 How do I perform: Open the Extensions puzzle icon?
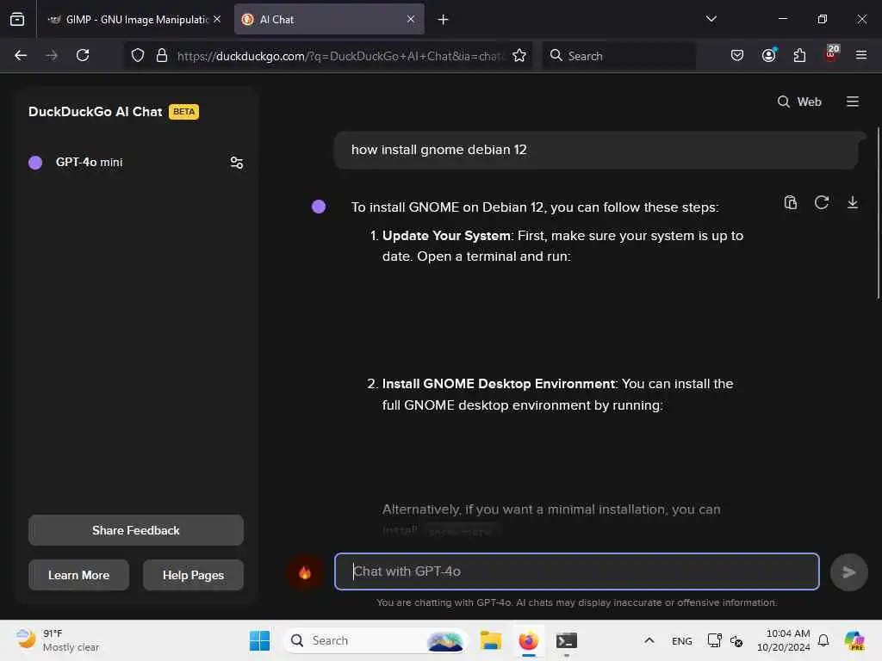tap(799, 55)
